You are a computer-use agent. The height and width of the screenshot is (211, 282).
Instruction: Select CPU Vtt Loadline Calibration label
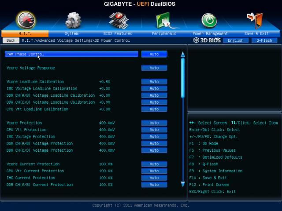(37, 109)
